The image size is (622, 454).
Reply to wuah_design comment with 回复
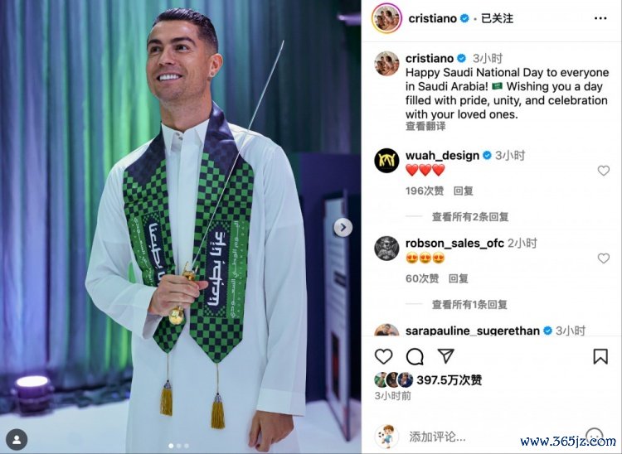click(464, 191)
